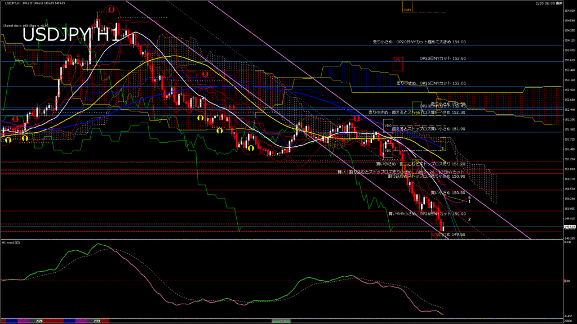The width and height of the screenshot is (577, 324).
Task: Select the YDC marker box
Action: (388, 150)
